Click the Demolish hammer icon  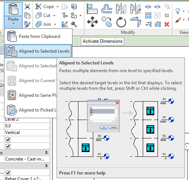[x=74, y=24]
